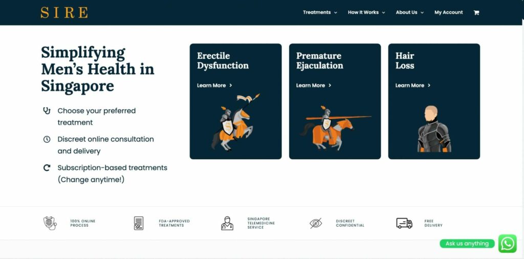Click the text Discreet online consultation and delivery

point(105,145)
